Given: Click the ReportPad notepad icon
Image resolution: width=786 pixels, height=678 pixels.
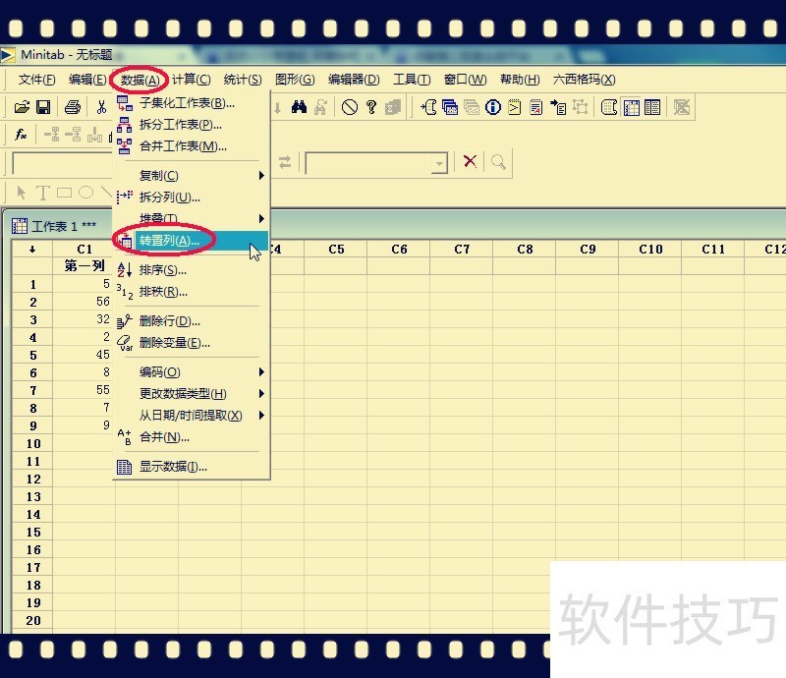Looking at the screenshot, I should click(x=535, y=107).
